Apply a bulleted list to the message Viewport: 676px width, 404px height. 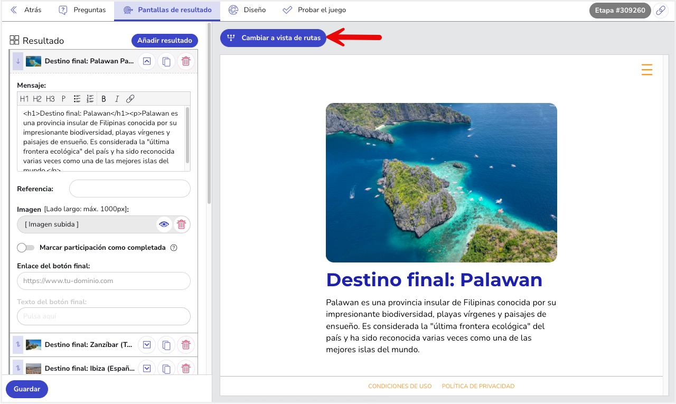pyautogui.click(x=77, y=98)
